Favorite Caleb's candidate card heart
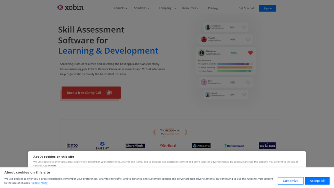334x188 pixels. point(244,27)
